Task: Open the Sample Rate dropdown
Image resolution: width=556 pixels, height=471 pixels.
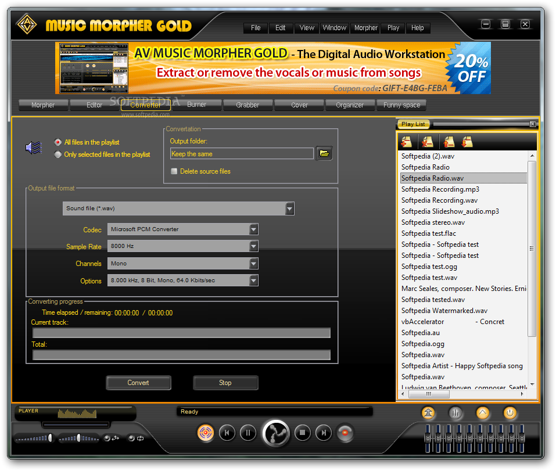Action: click(253, 246)
